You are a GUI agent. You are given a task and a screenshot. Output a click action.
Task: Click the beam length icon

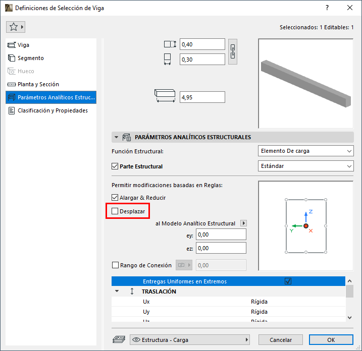pos(165,96)
